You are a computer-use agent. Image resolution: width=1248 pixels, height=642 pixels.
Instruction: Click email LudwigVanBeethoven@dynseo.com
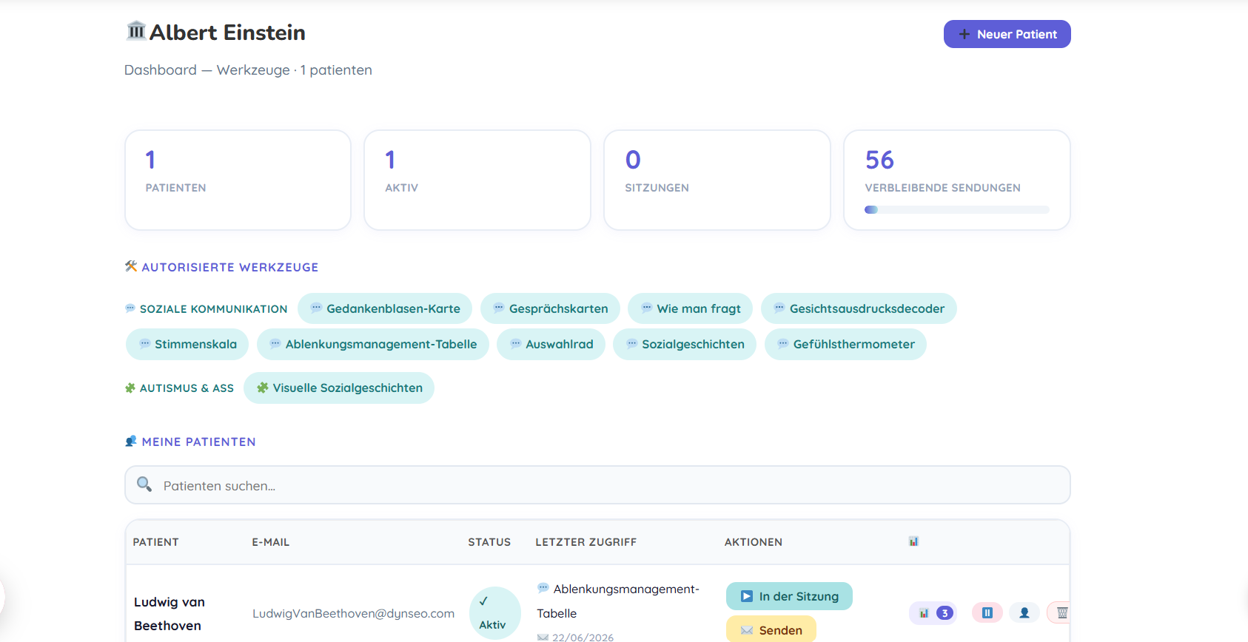[353, 613]
